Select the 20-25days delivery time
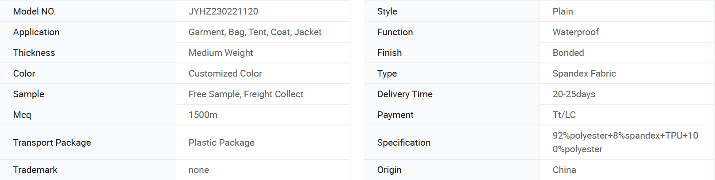 [x=574, y=94]
